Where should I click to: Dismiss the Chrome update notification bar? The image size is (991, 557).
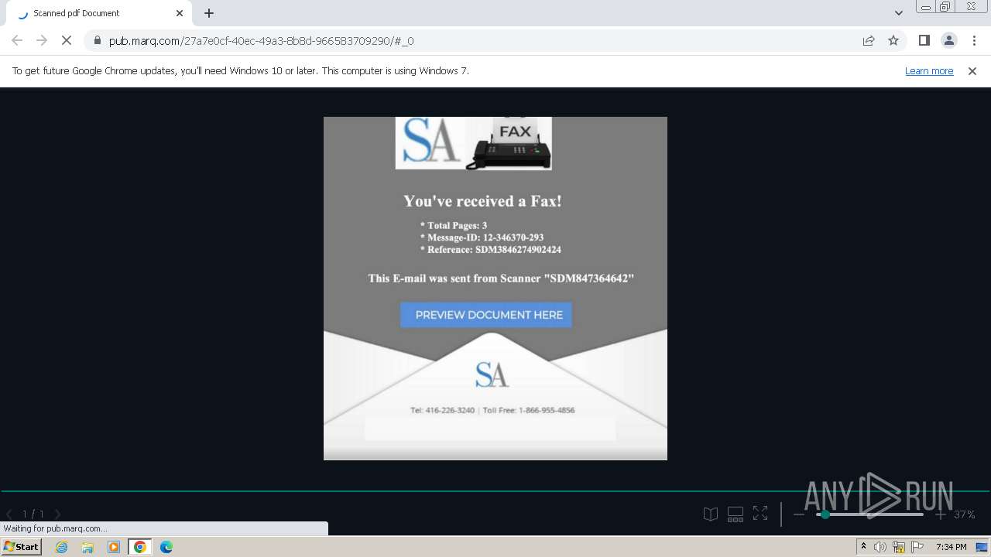[972, 70]
